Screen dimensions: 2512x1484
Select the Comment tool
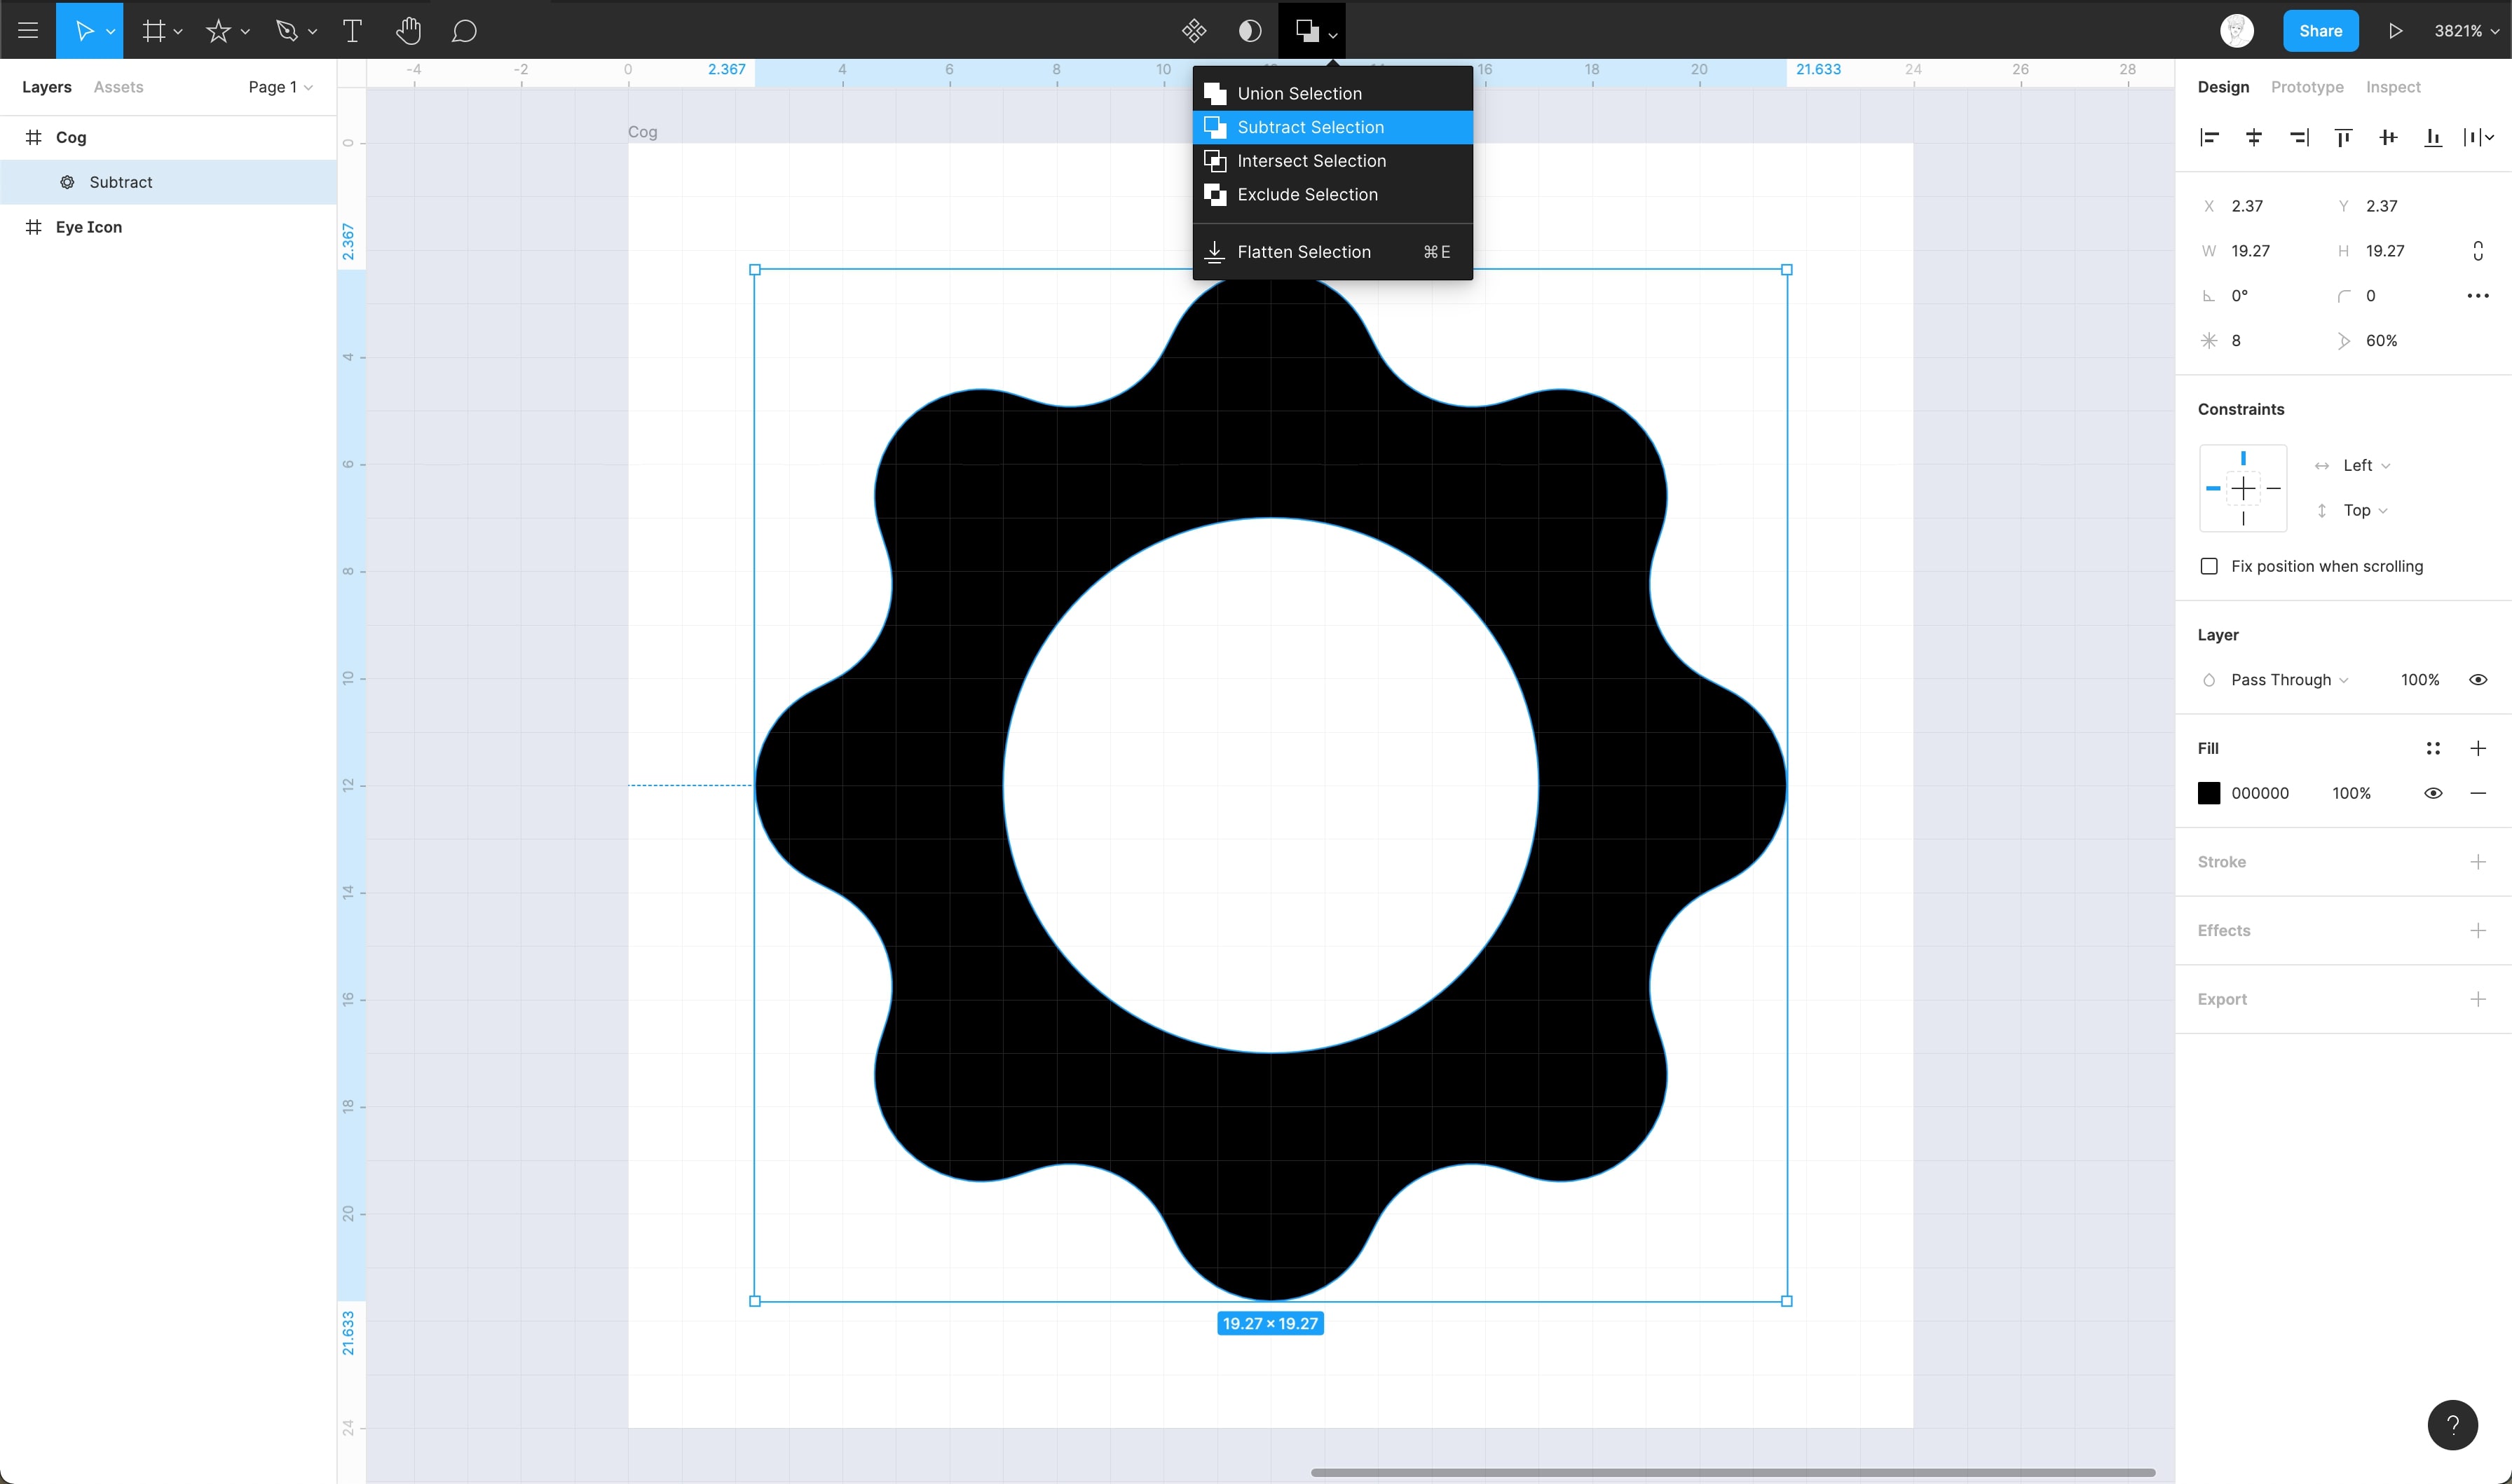(x=463, y=31)
